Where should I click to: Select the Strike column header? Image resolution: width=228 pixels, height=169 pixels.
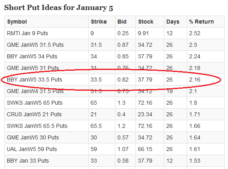[99, 22]
